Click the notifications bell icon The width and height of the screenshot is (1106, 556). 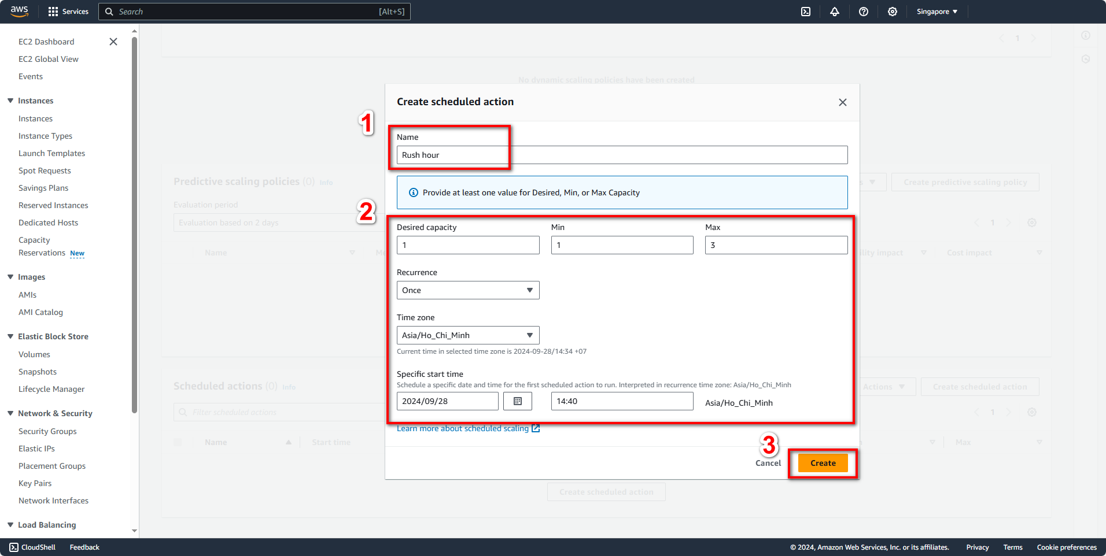click(x=834, y=12)
